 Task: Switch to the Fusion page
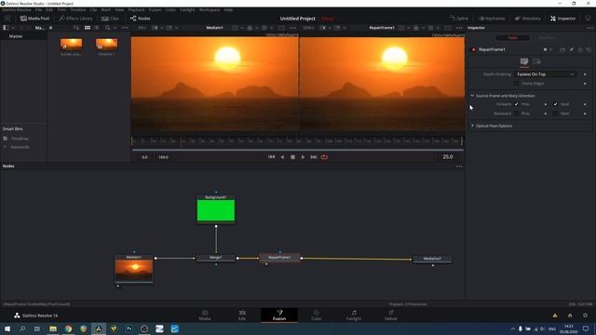click(x=279, y=315)
